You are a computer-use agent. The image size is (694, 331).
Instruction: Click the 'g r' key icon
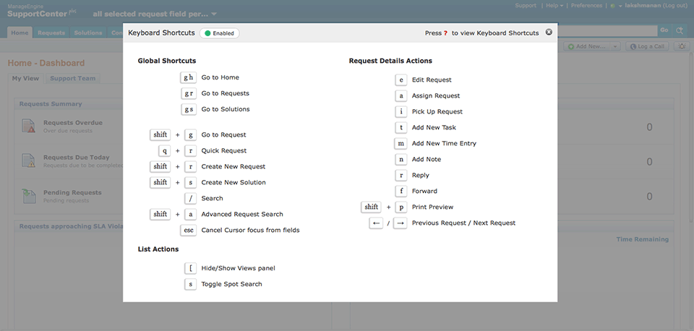click(x=189, y=93)
